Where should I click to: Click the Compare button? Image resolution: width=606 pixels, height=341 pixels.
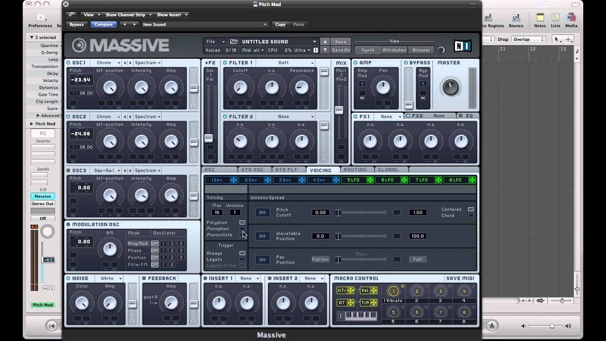click(x=104, y=25)
